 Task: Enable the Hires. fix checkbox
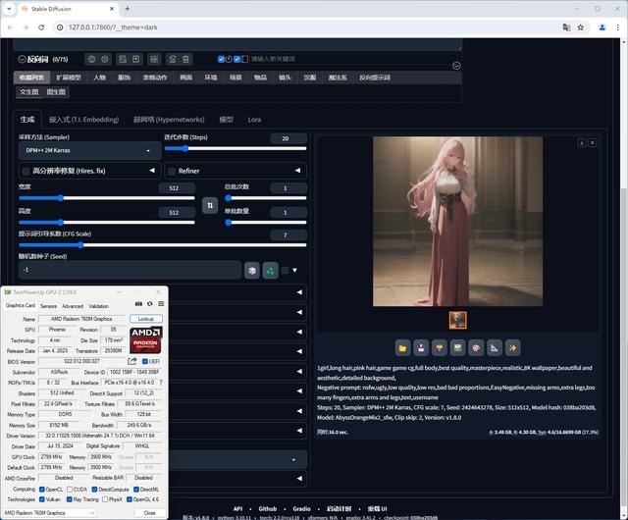[26, 171]
